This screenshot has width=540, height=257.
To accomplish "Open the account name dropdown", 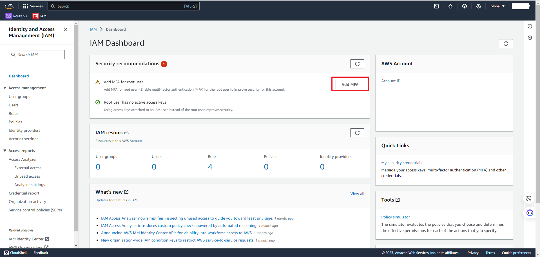I will [521, 6].
